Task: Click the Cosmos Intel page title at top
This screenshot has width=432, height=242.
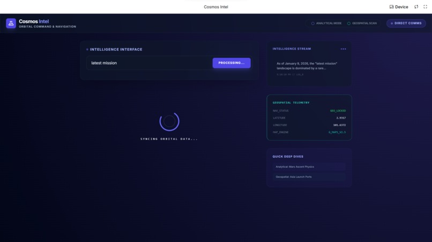Action: (x=216, y=7)
